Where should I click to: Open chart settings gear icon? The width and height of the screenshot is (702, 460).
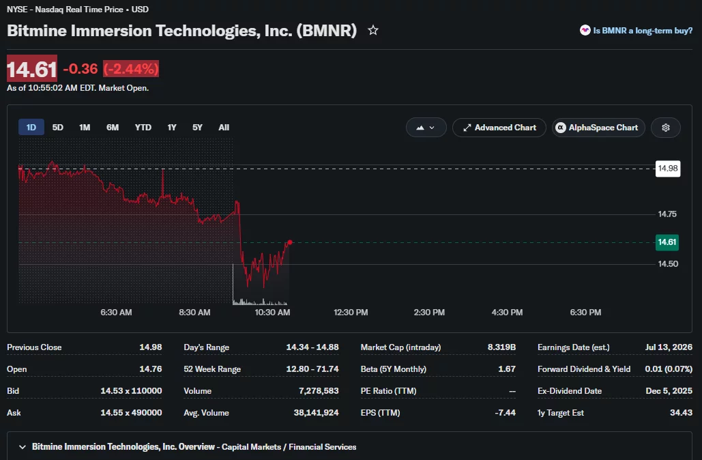(x=666, y=128)
